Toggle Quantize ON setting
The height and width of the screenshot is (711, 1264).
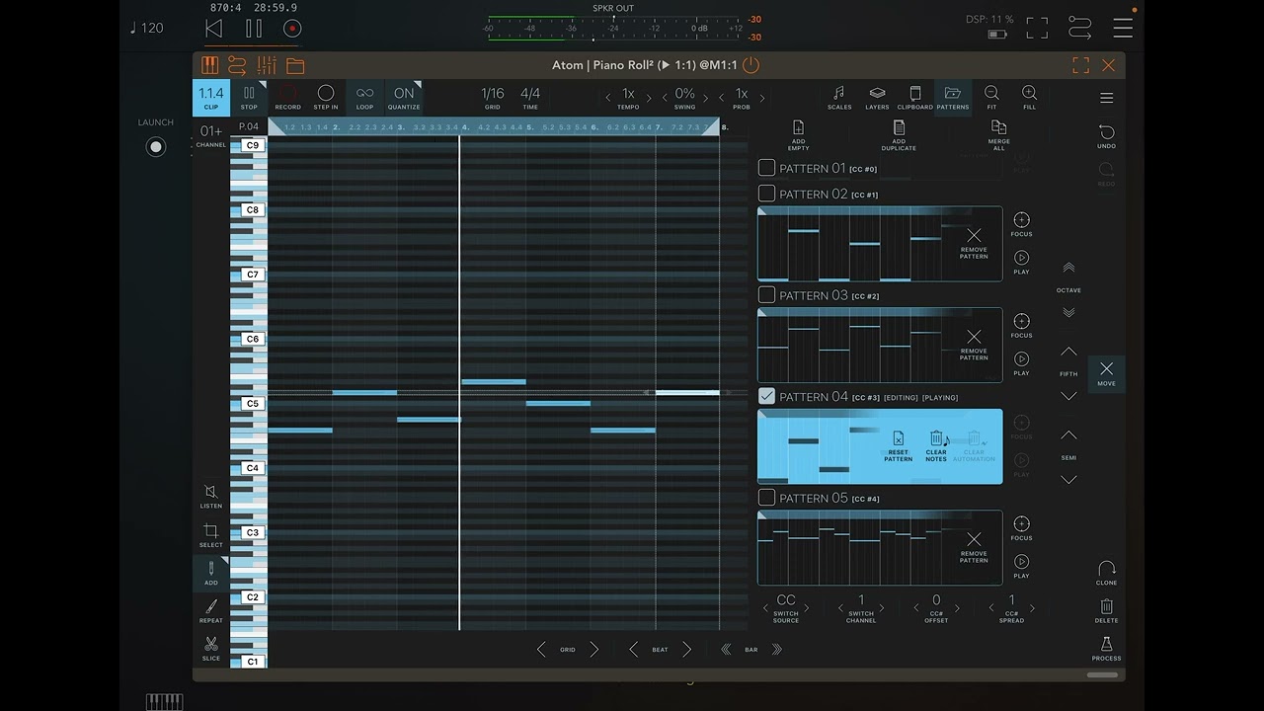[404, 98]
